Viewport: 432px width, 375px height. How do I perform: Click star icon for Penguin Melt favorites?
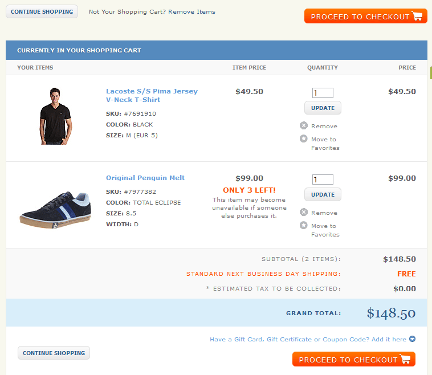[x=304, y=225]
